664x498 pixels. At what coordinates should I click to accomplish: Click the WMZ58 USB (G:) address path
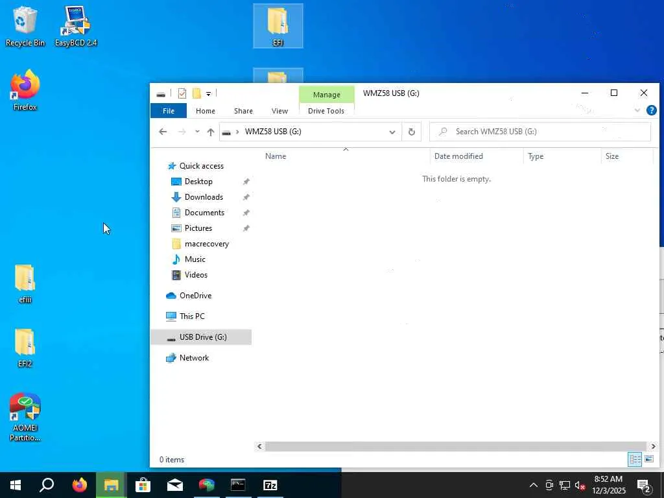(x=273, y=132)
